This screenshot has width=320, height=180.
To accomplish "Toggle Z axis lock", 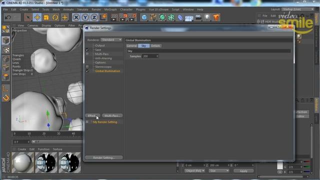I will coord(94,17).
